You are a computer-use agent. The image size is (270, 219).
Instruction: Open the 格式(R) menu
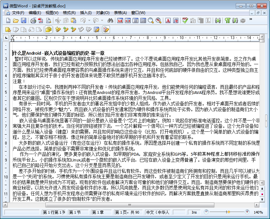[x=69, y=13]
